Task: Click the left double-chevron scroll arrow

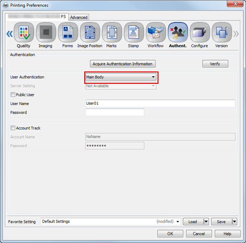Action: coord(10,34)
